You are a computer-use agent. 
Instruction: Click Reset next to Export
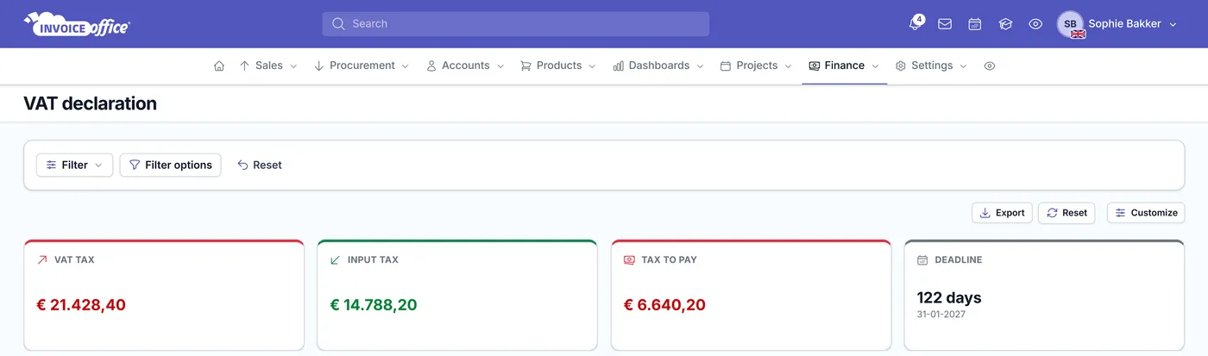[1066, 213]
